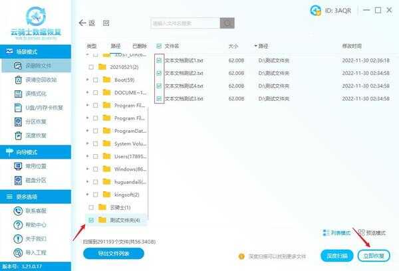Toggle the select-all 文件名 header checkbox
Viewport: 399px width, 271px height.
click(x=159, y=46)
